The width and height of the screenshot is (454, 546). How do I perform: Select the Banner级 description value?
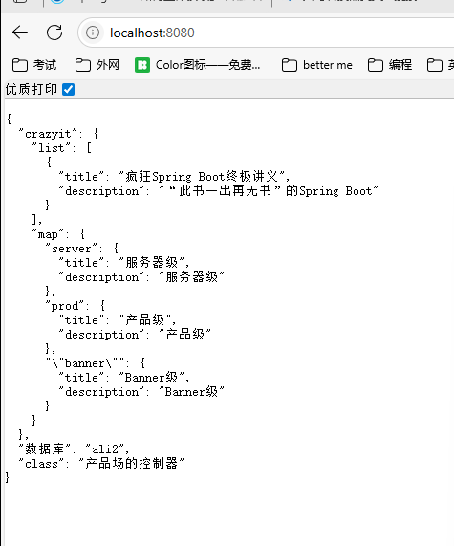(x=191, y=392)
